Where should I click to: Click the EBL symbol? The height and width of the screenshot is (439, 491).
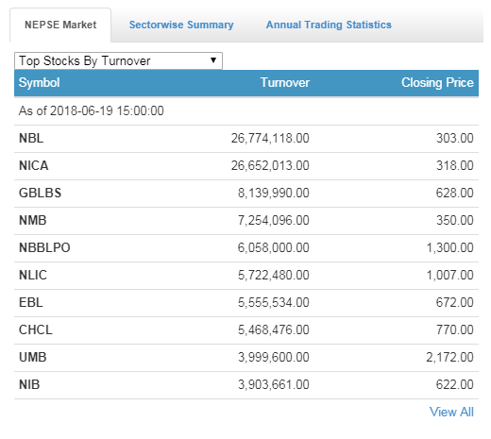click(31, 302)
